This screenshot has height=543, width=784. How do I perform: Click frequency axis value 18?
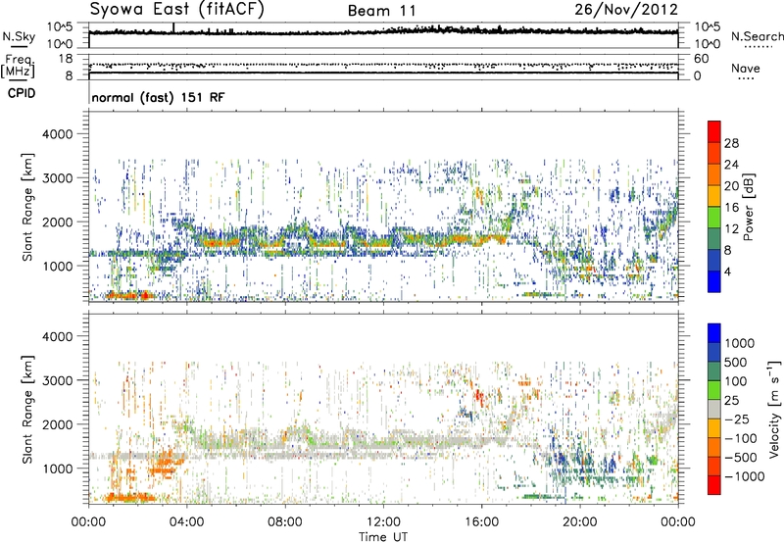pyautogui.click(x=66, y=59)
